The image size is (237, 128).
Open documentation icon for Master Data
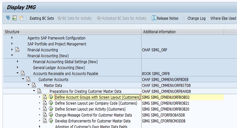(34, 85)
